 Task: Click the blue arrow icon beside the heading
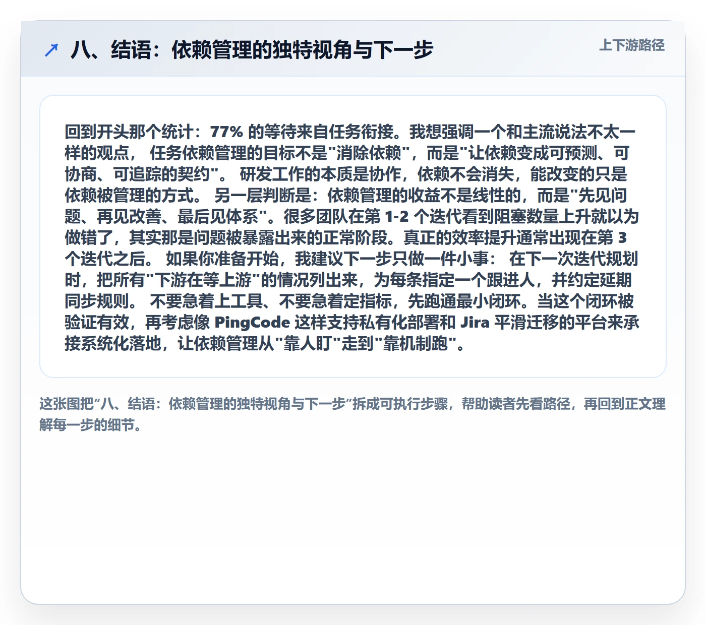pyautogui.click(x=51, y=50)
